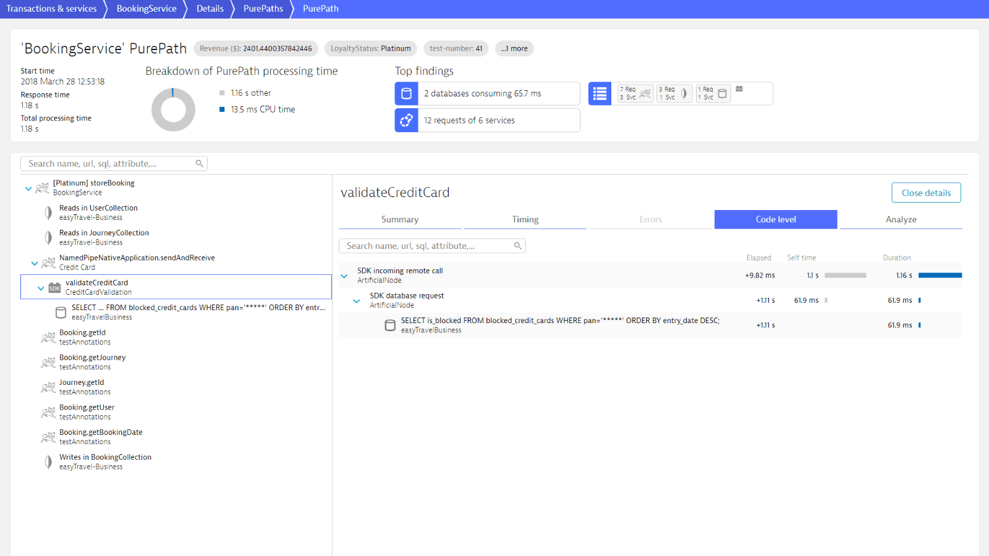Navigate to BookingService breadcrumb
989x556 pixels.
click(146, 9)
